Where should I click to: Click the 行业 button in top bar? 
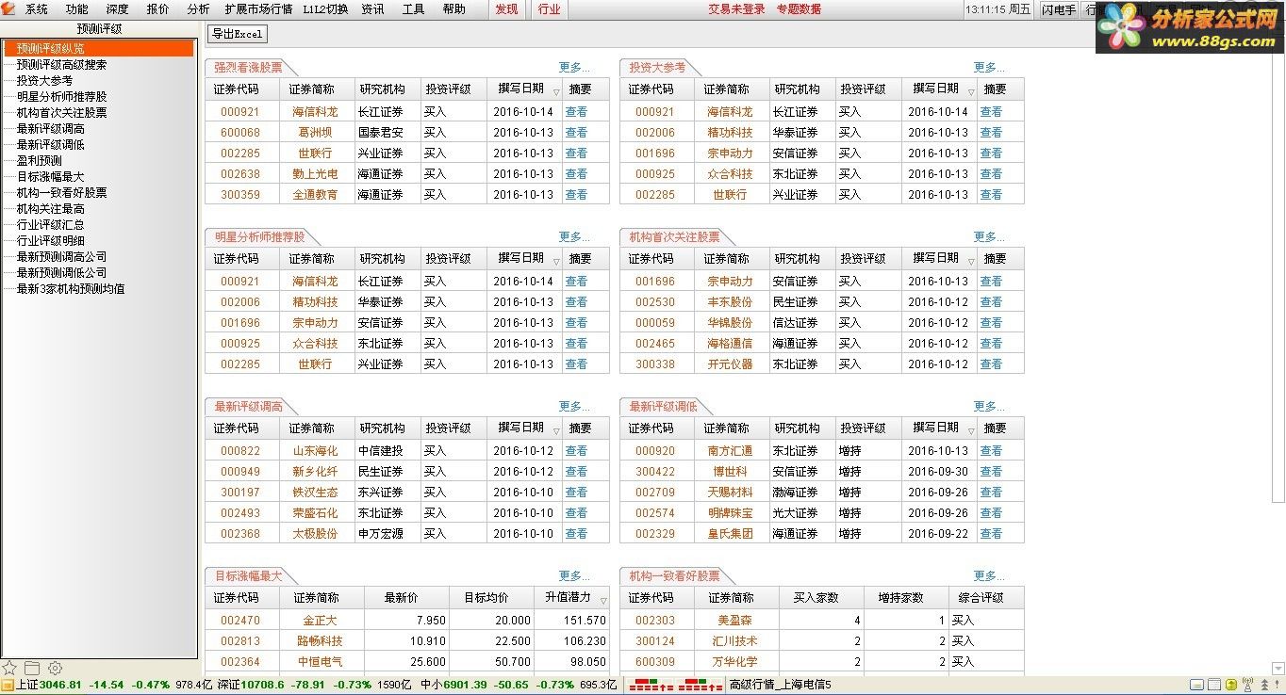549,9
